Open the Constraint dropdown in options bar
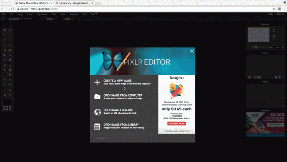This screenshot has height=162, width=287. tap(31, 19)
